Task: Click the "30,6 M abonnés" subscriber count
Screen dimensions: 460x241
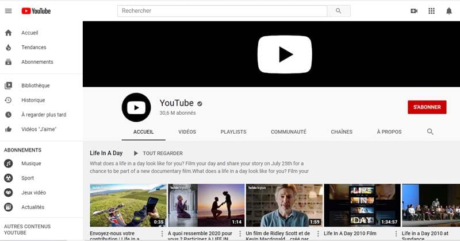Action: coord(178,113)
